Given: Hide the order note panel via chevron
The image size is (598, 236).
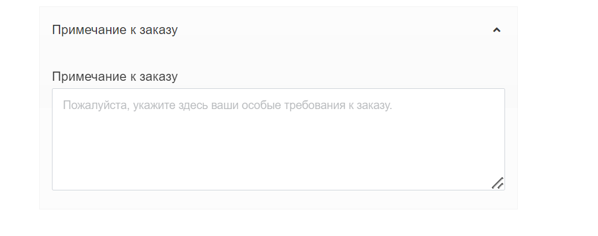Looking at the screenshot, I should click(496, 30).
